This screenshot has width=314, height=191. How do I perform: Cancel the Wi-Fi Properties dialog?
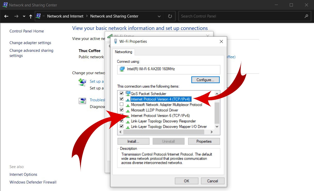coord(213,181)
